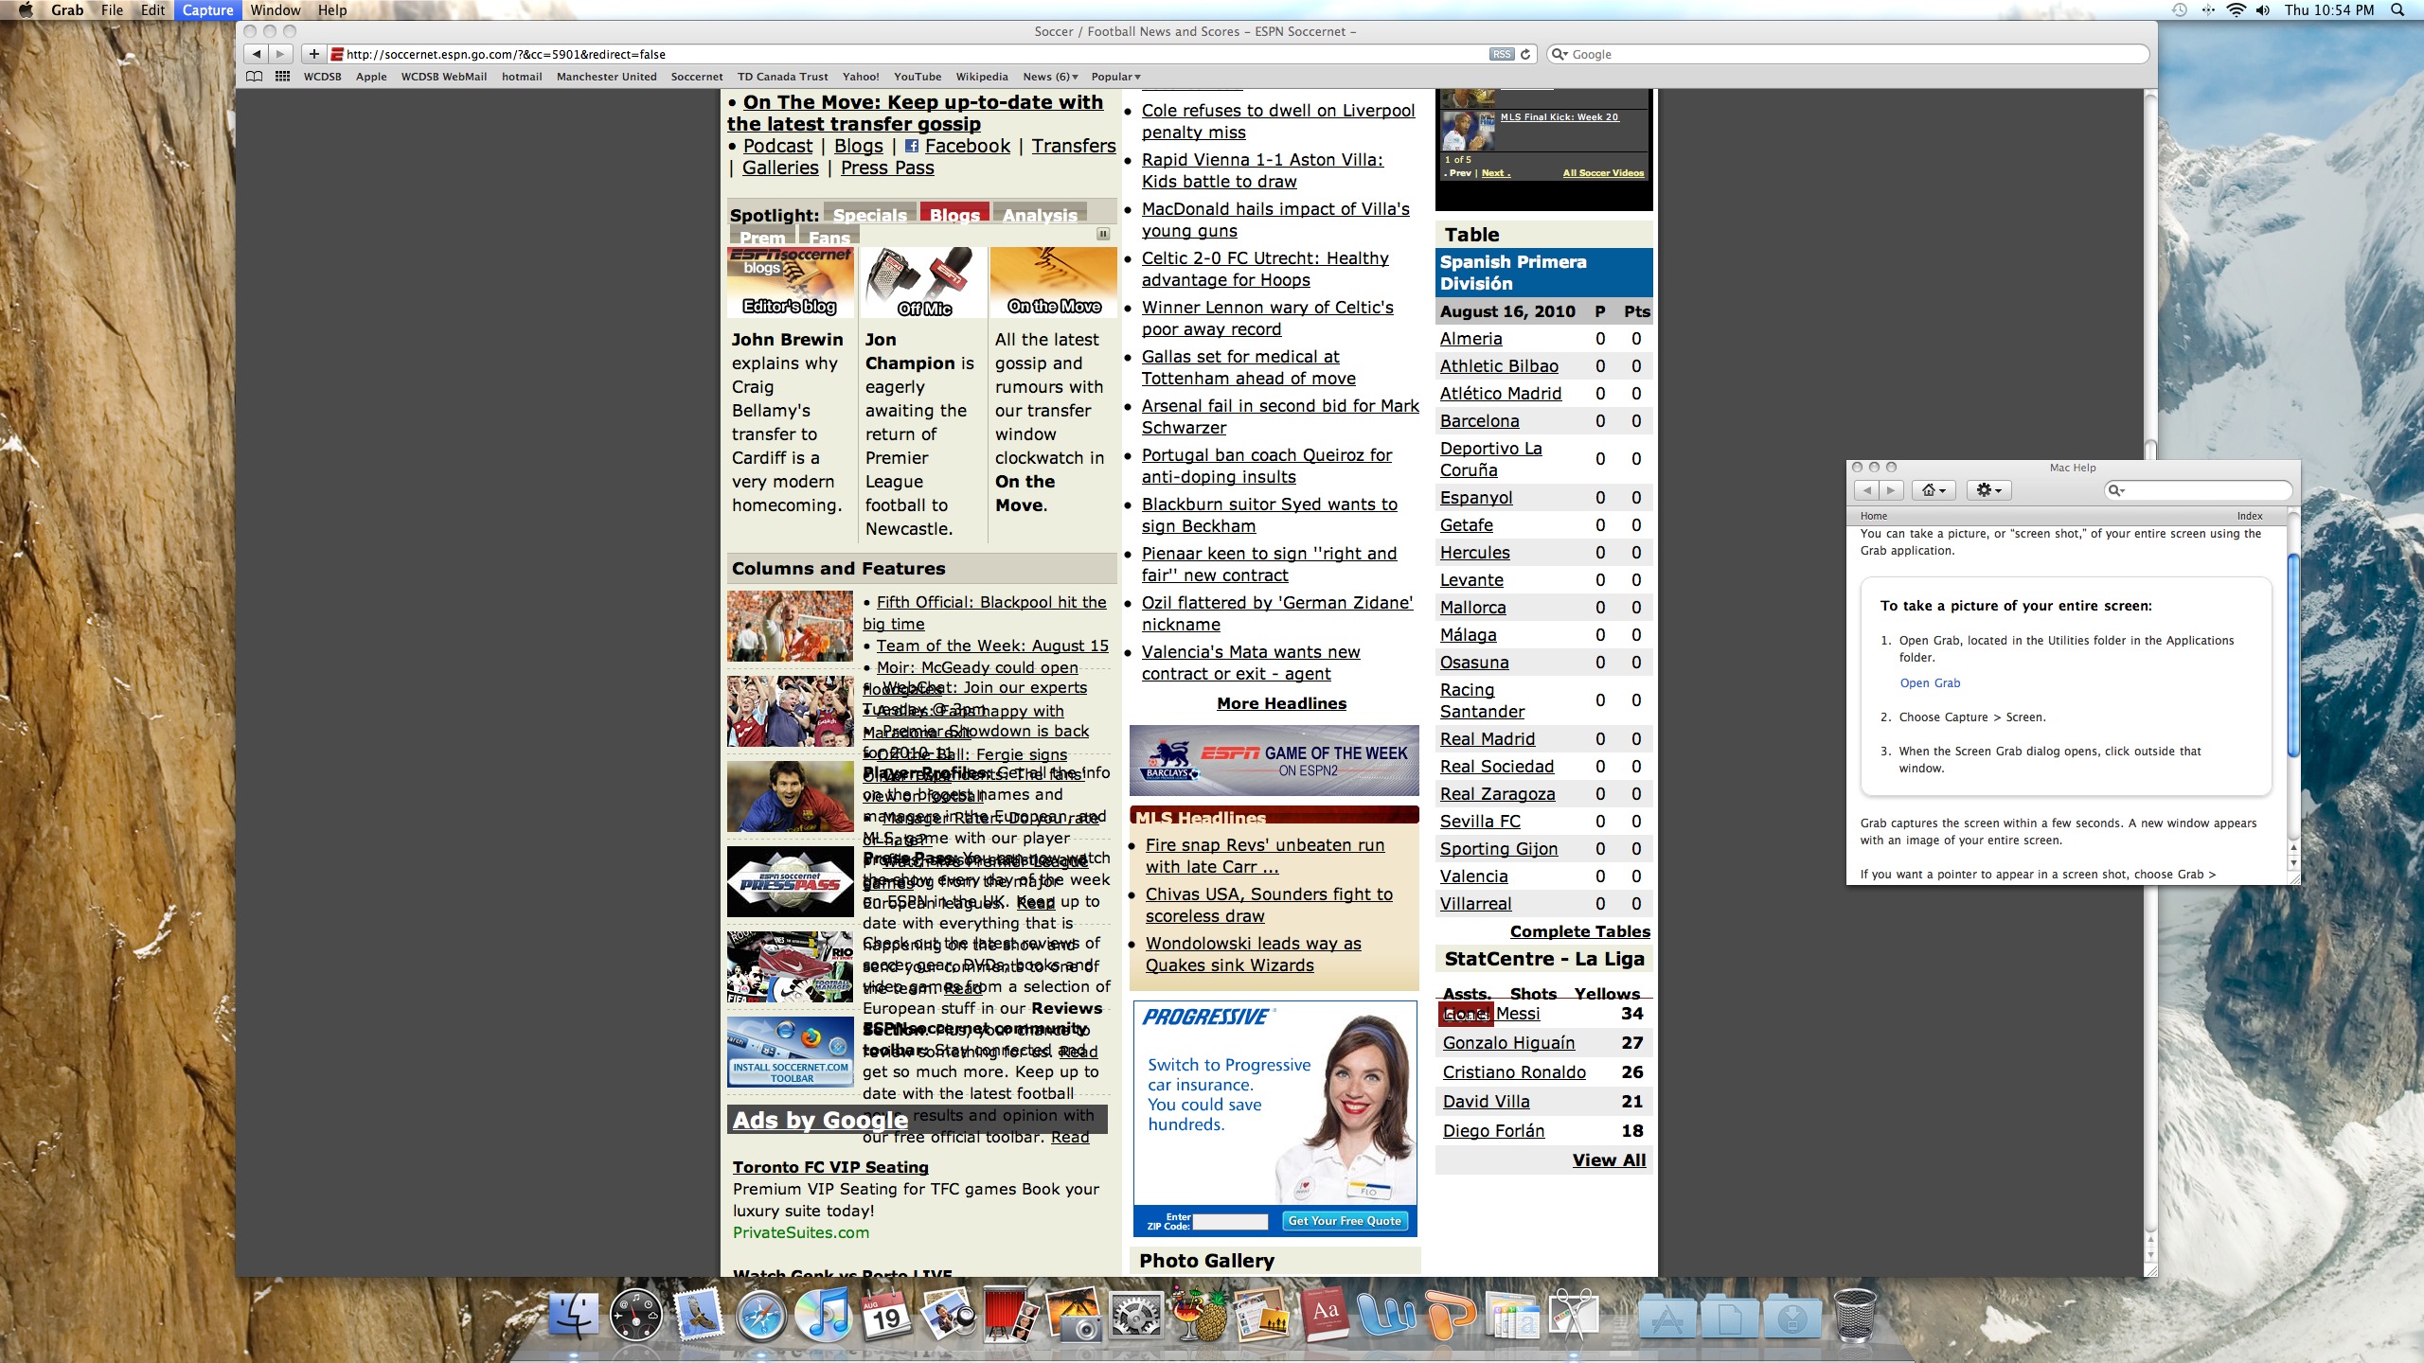Click Safari's add bookmark plus button
This screenshot has width=2424, height=1363.
point(314,54)
